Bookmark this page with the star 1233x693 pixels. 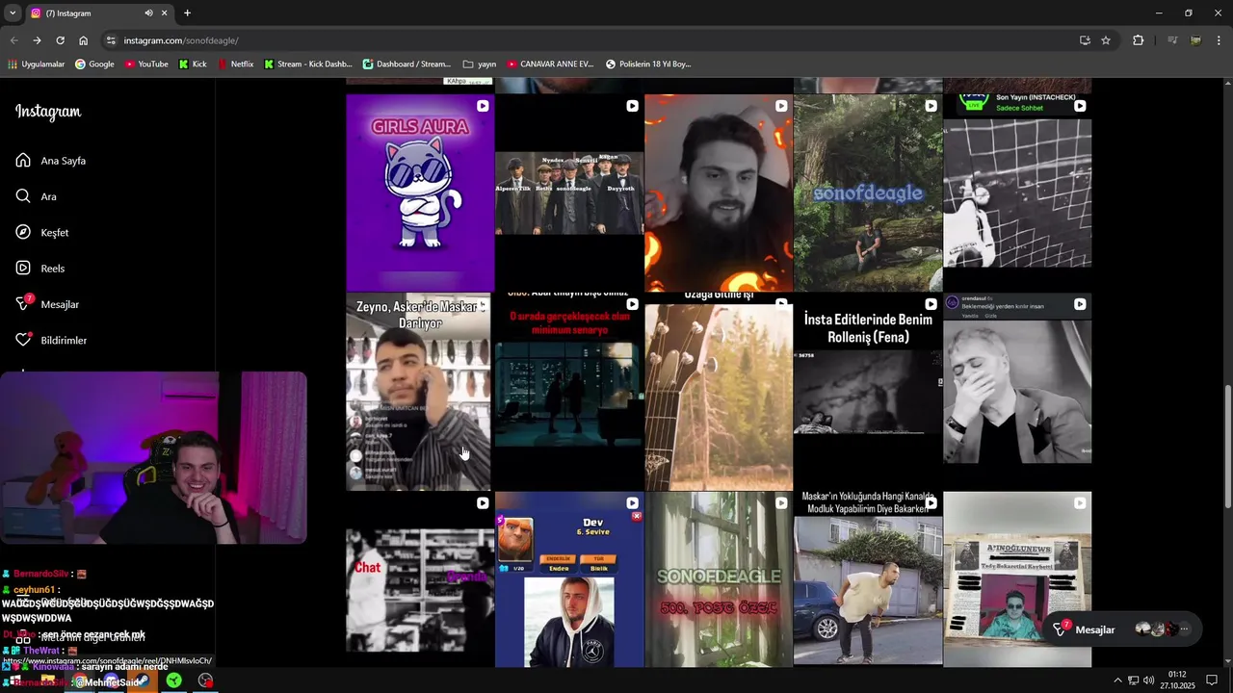pos(1106,40)
